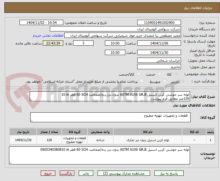220x181 pixels.
Task: Click the deadline time field next to 1404/11/06
Action: click(115, 43)
